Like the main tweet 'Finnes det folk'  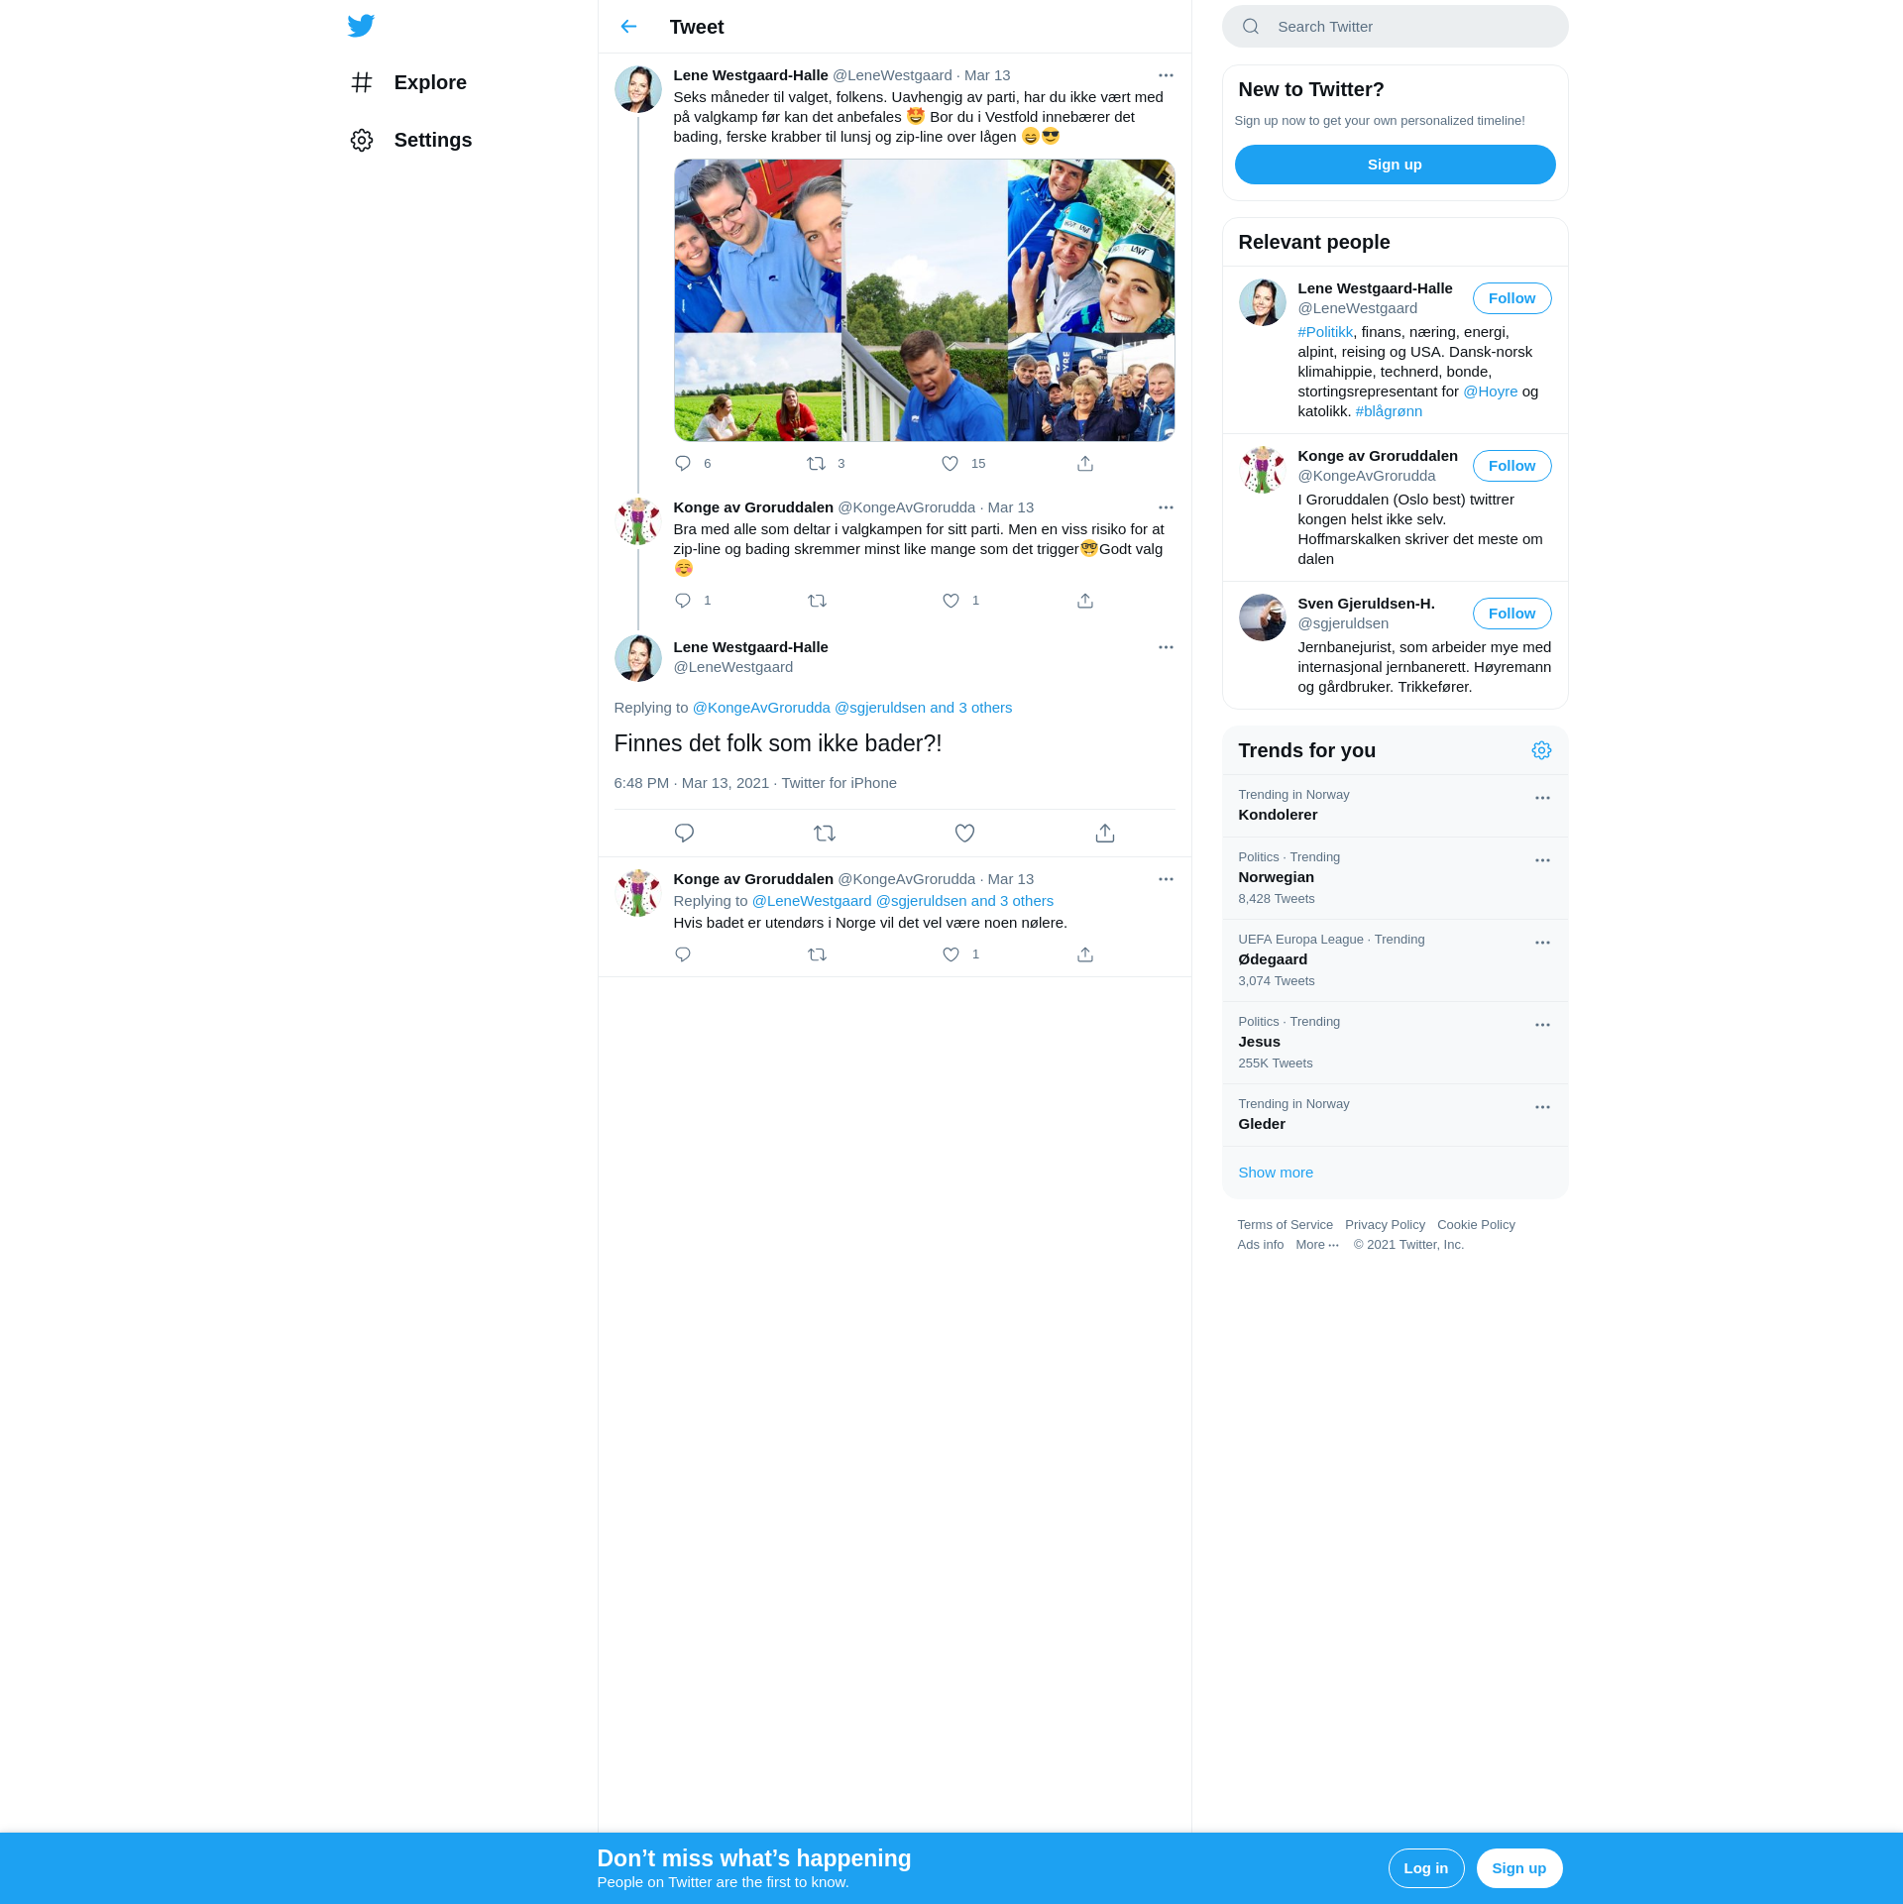(x=964, y=834)
